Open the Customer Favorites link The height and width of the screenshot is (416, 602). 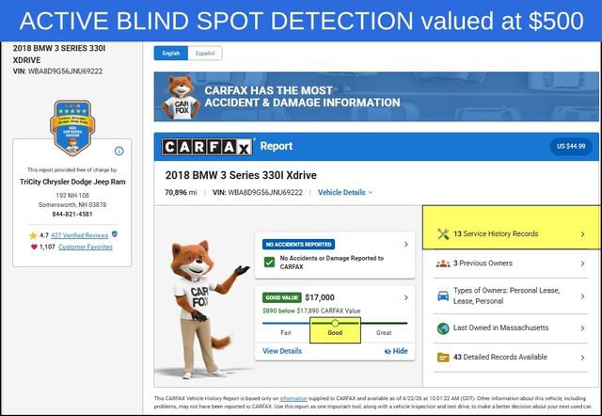pos(86,247)
